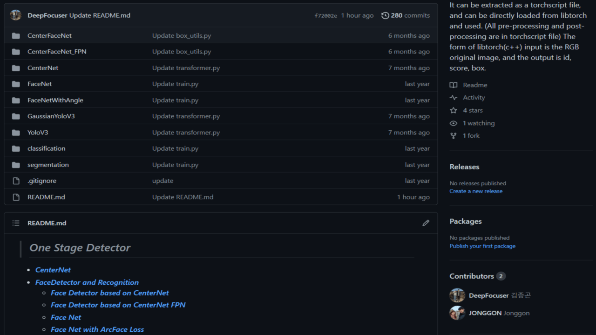The height and width of the screenshot is (335, 596).
Task: Click the FaceNetWithAngle folder icon
Action: pyautogui.click(x=16, y=100)
